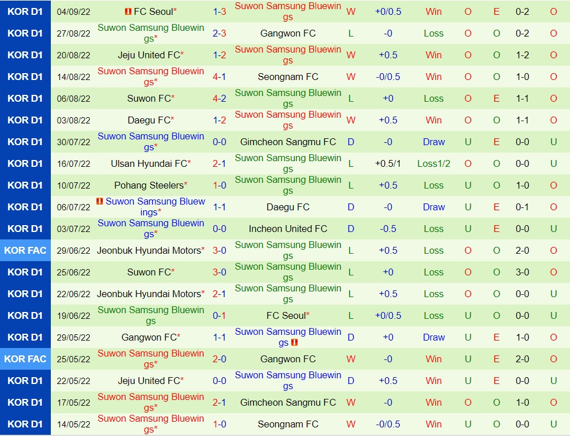Screen dimensions: 570x436
Task: Click the date 03/07/22
Action: 74,229
